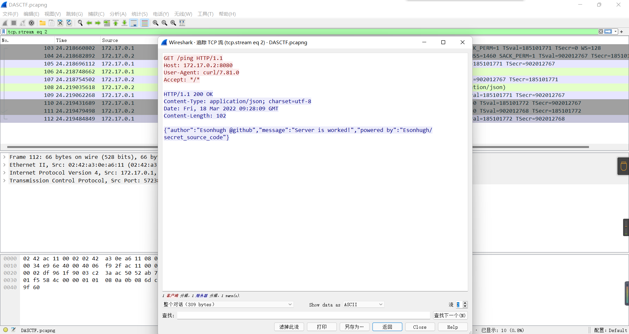Open the 分析(A) menu
The image size is (629, 334).
coord(118,14)
